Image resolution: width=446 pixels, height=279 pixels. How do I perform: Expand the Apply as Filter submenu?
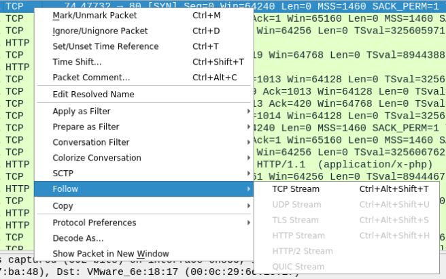click(x=82, y=112)
